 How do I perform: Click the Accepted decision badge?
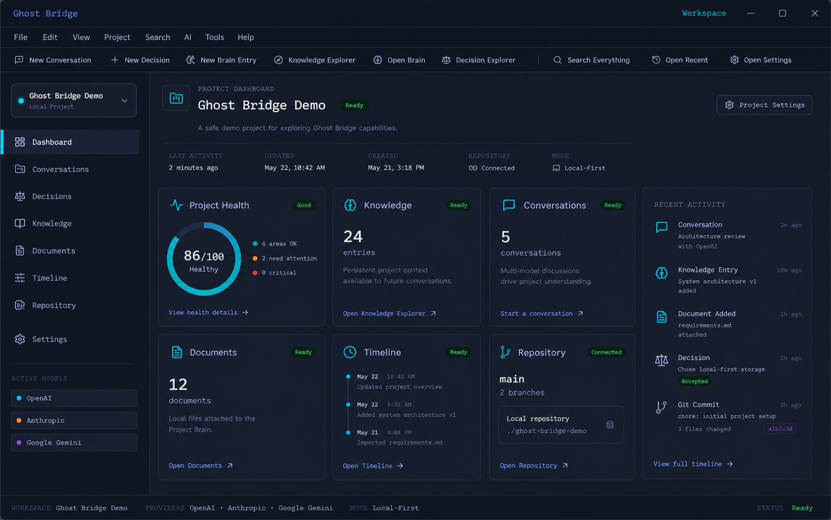point(694,382)
